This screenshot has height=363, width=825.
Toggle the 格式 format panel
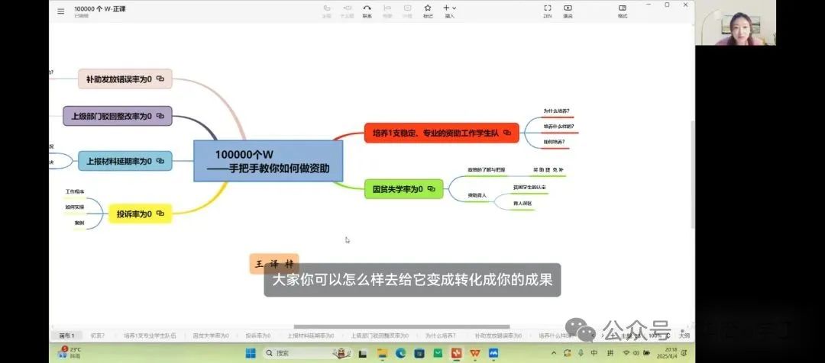pyautogui.click(x=622, y=9)
